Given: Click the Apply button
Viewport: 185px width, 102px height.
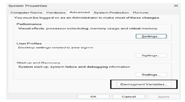Looking at the screenshot, I should coord(163,97).
